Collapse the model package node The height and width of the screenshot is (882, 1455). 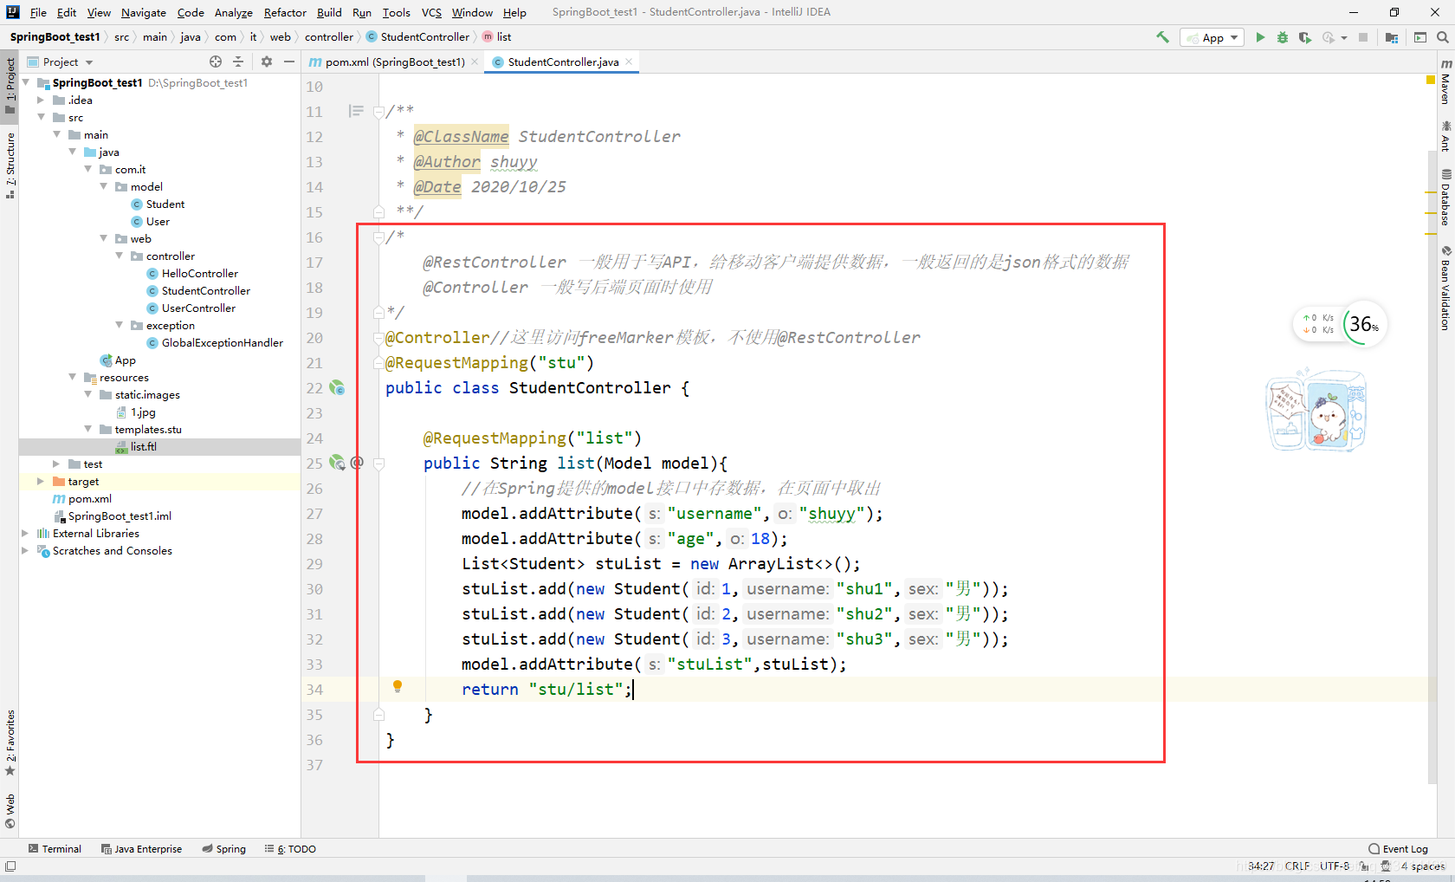104,186
